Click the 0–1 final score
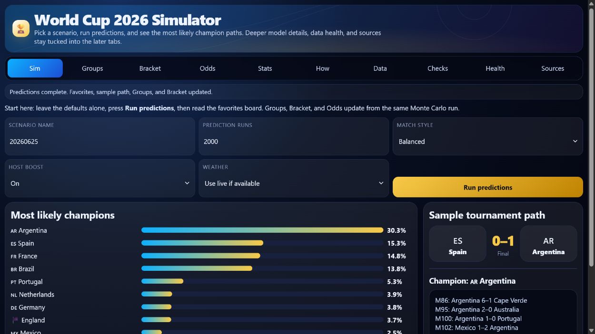The height and width of the screenshot is (334, 595). (503, 241)
